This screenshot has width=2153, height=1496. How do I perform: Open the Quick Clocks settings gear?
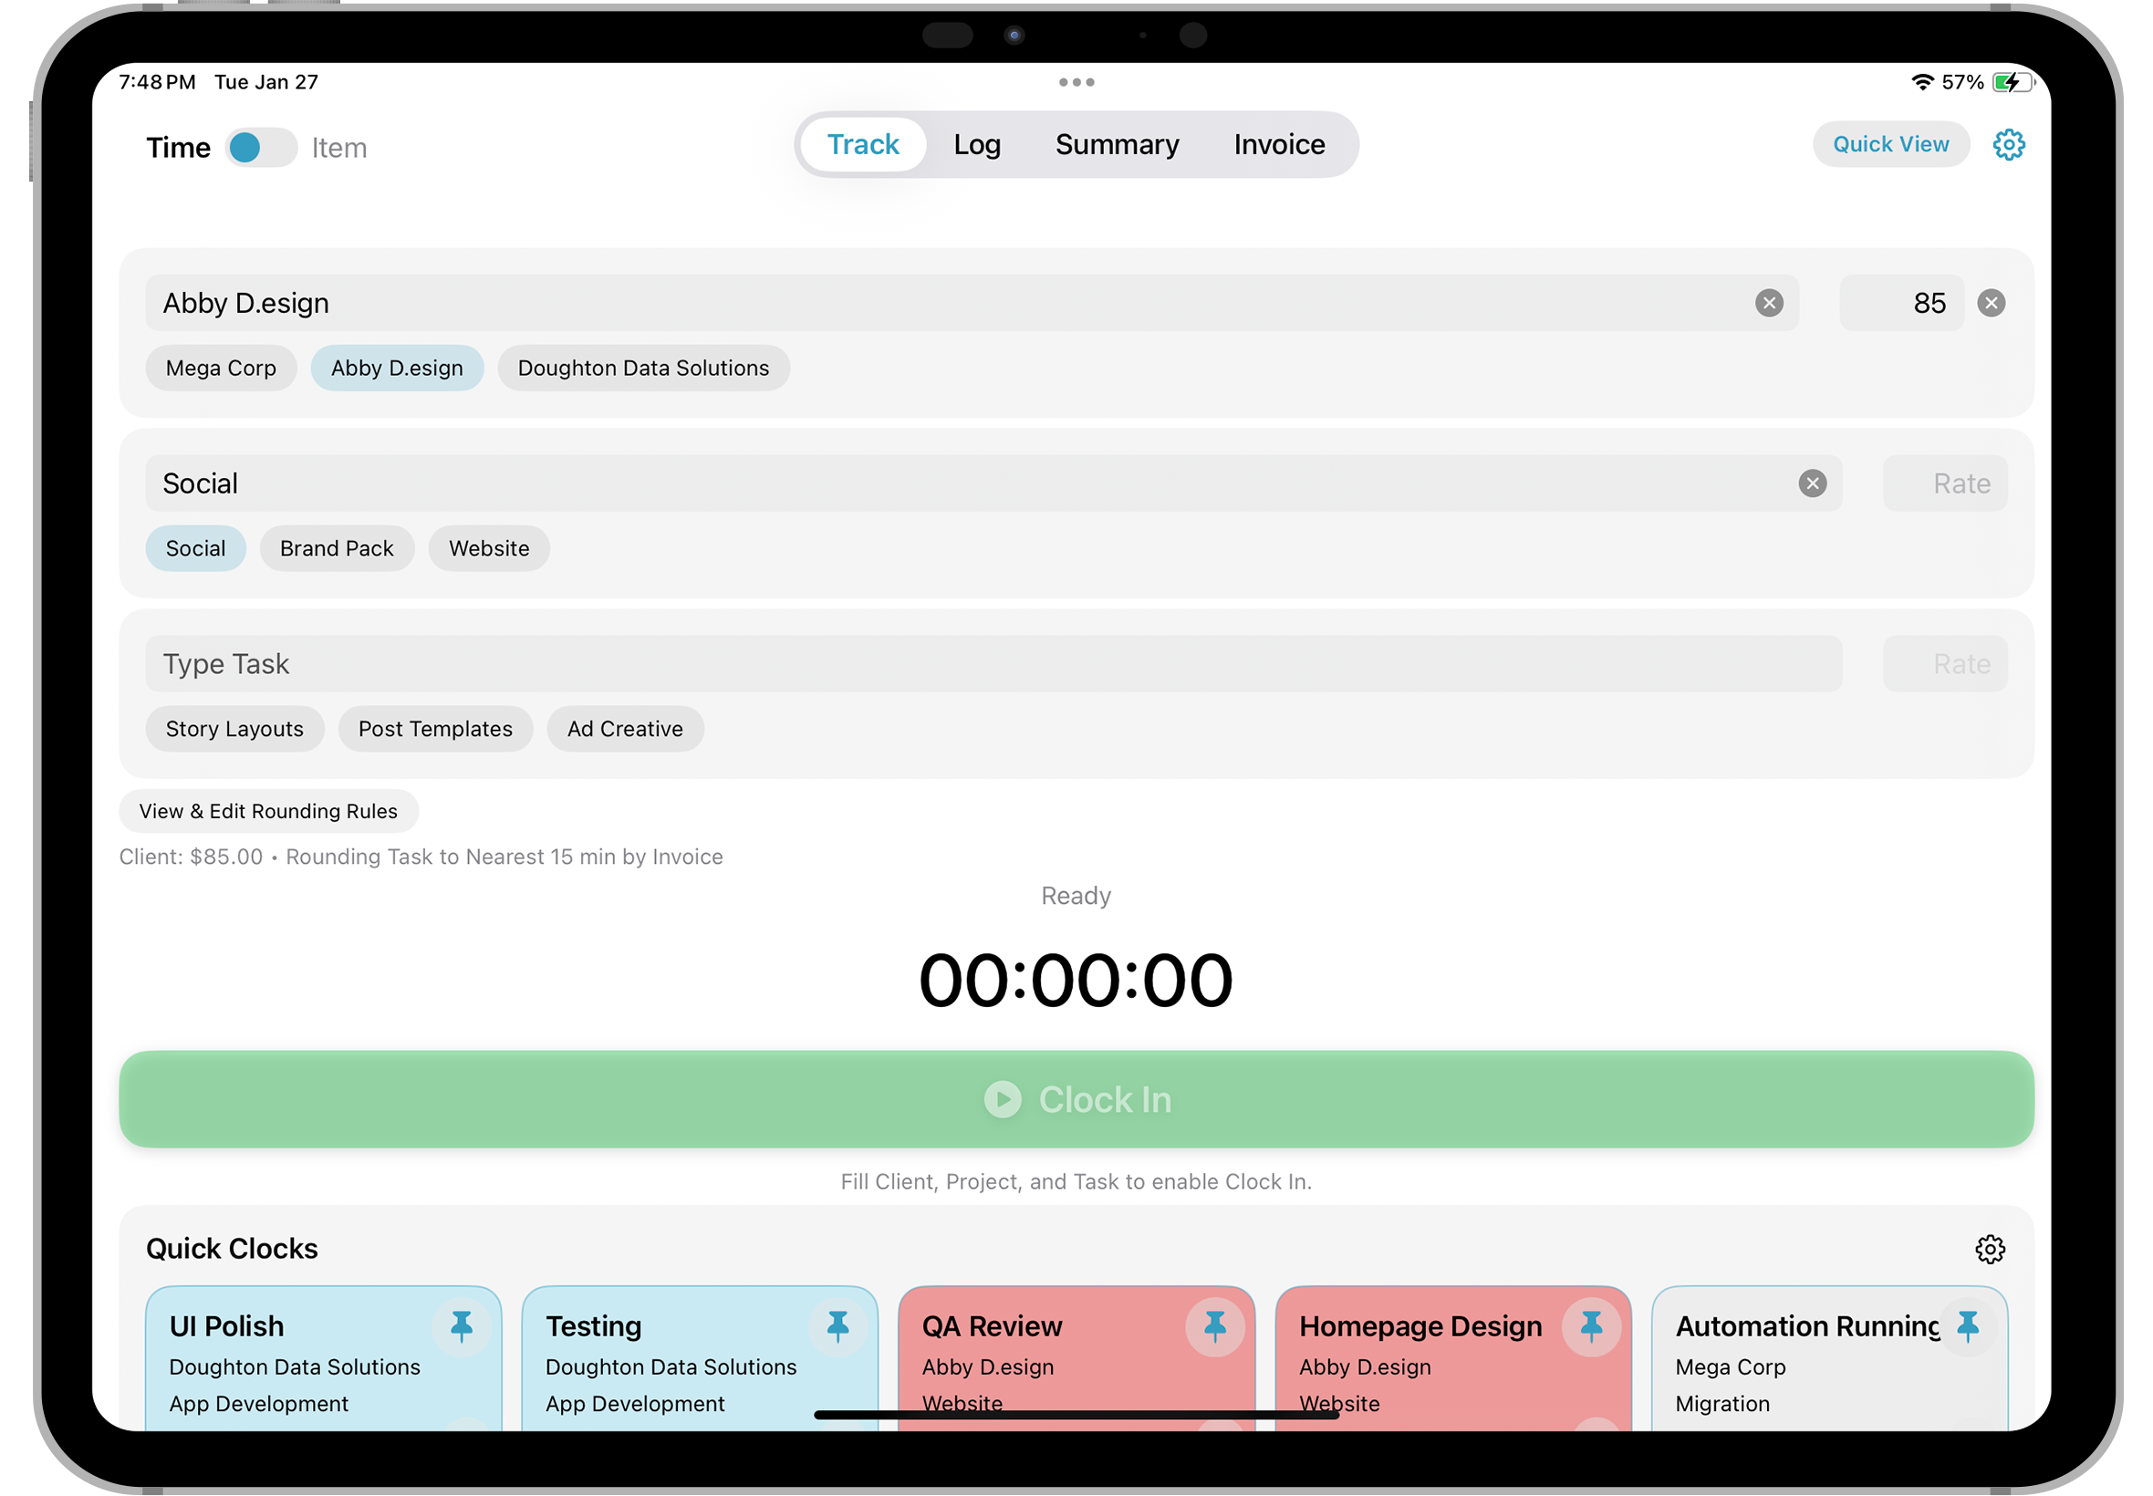(1992, 1248)
